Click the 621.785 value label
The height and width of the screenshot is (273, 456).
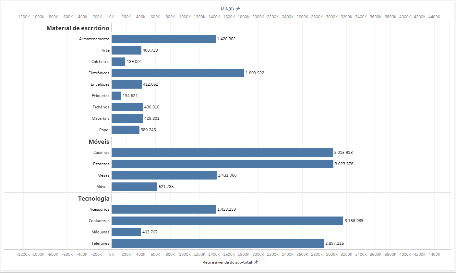(x=166, y=187)
